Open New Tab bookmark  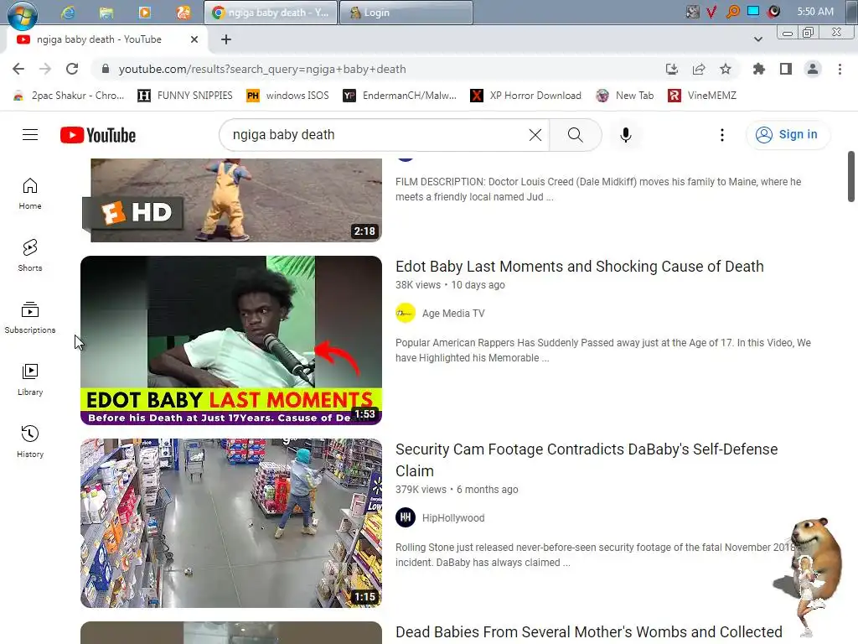[625, 96]
